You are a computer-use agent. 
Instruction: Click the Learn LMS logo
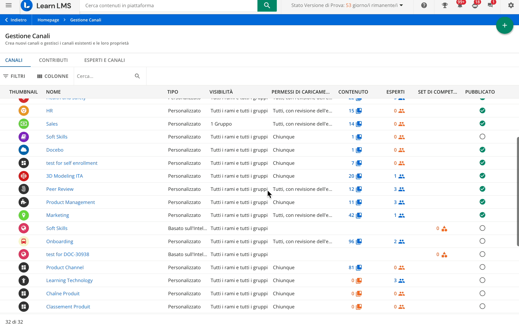[46, 5]
